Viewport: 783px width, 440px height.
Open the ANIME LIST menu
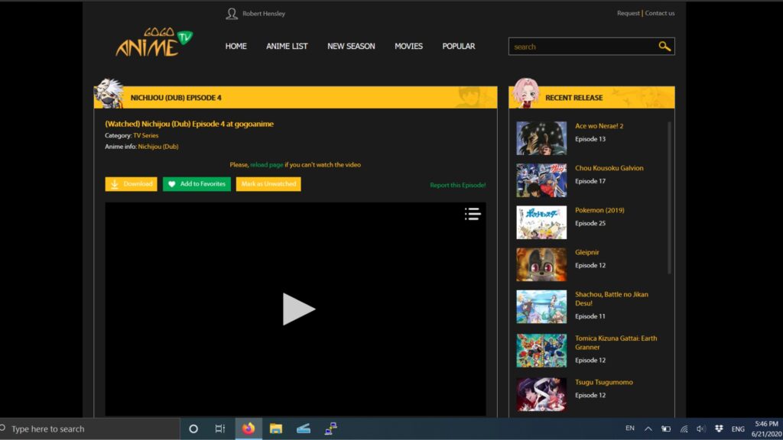click(x=287, y=46)
